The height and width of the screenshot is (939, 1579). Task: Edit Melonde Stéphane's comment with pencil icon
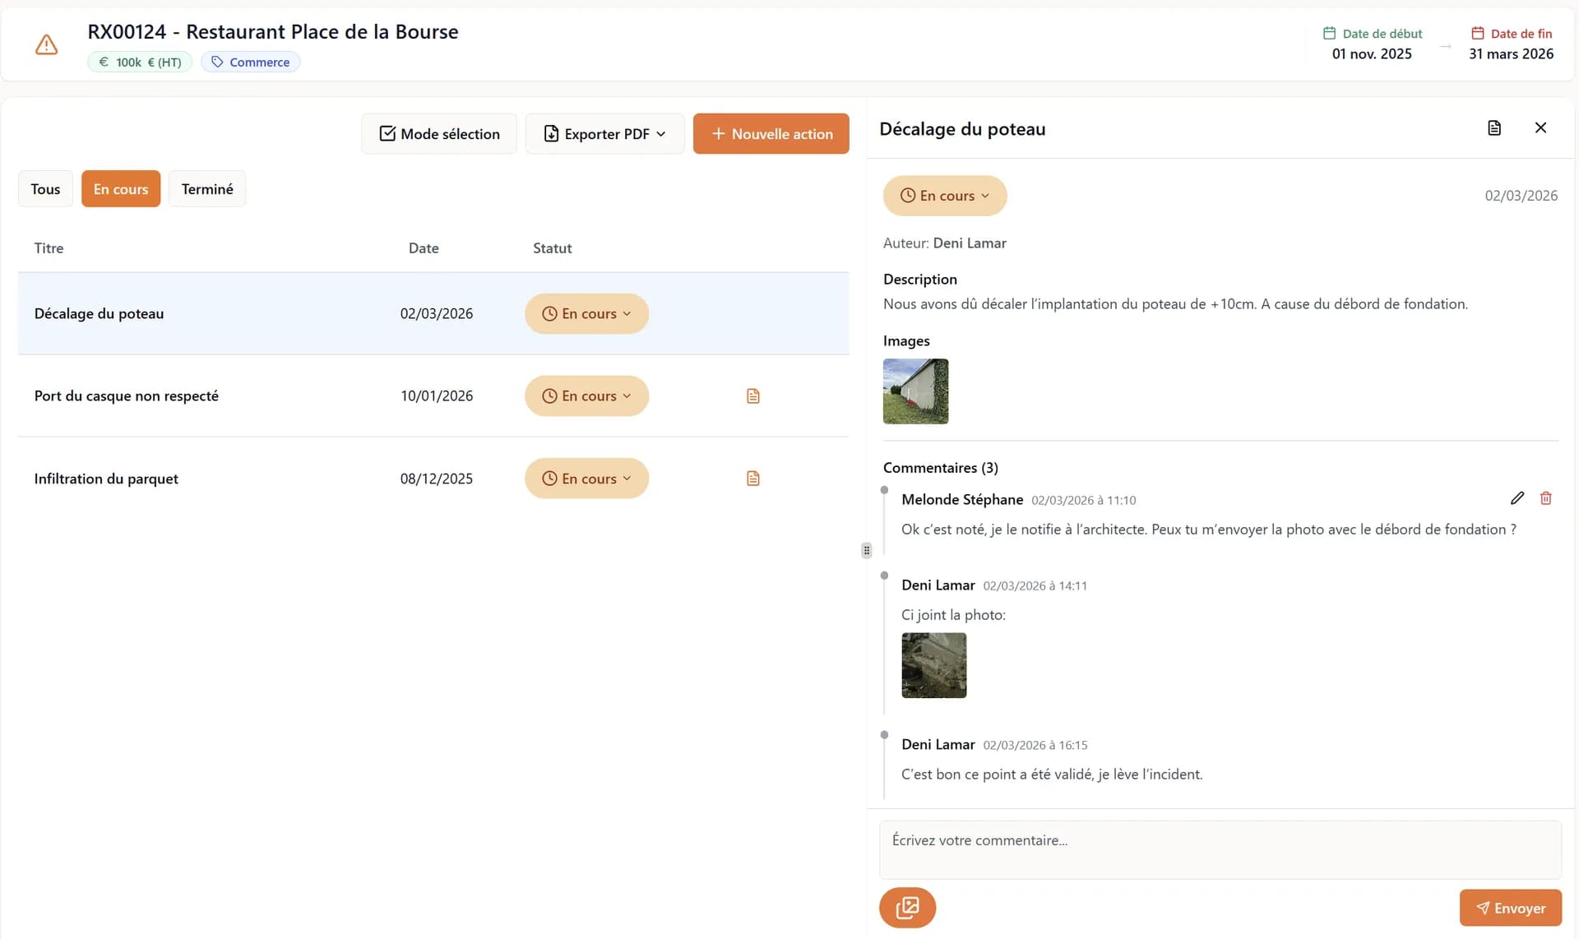pyautogui.click(x=1517, y=498)
